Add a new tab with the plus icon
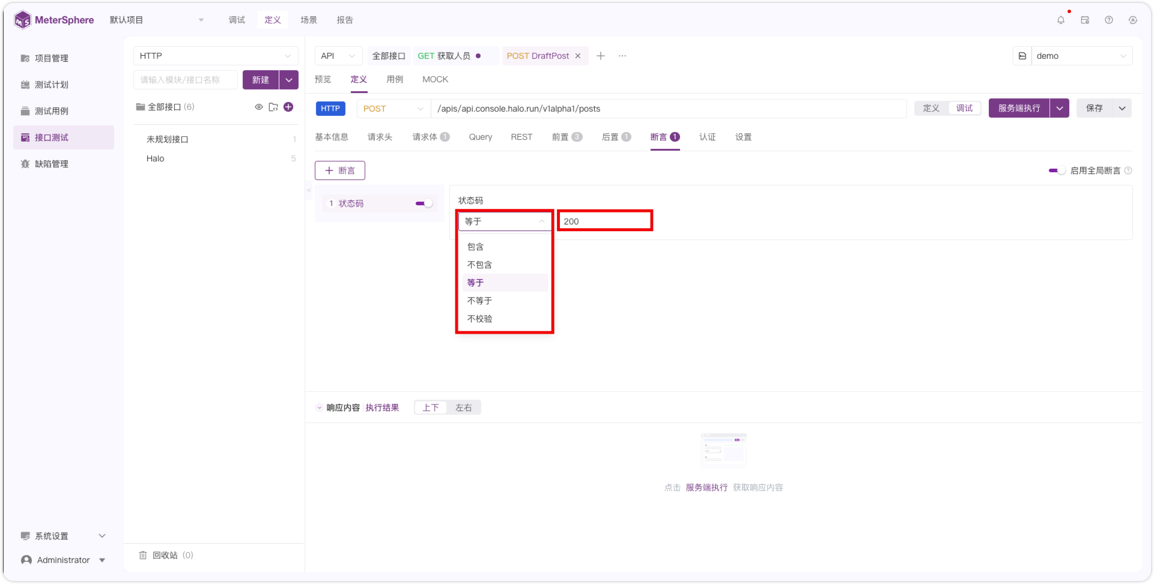Screen dimensions: 1154x584 [601, 56]
